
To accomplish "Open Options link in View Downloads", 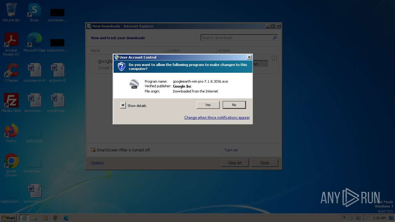I will pyautogui.click(x=97, y=163).
